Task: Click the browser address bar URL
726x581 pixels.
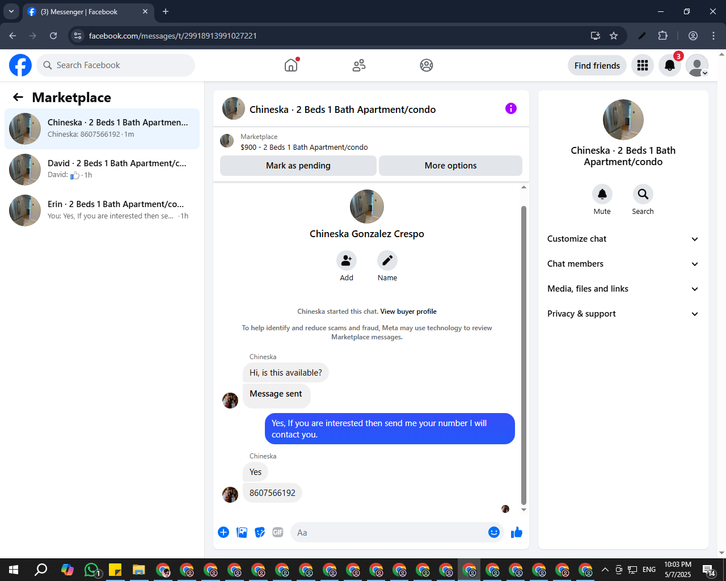Action: (x=173, y=36)
